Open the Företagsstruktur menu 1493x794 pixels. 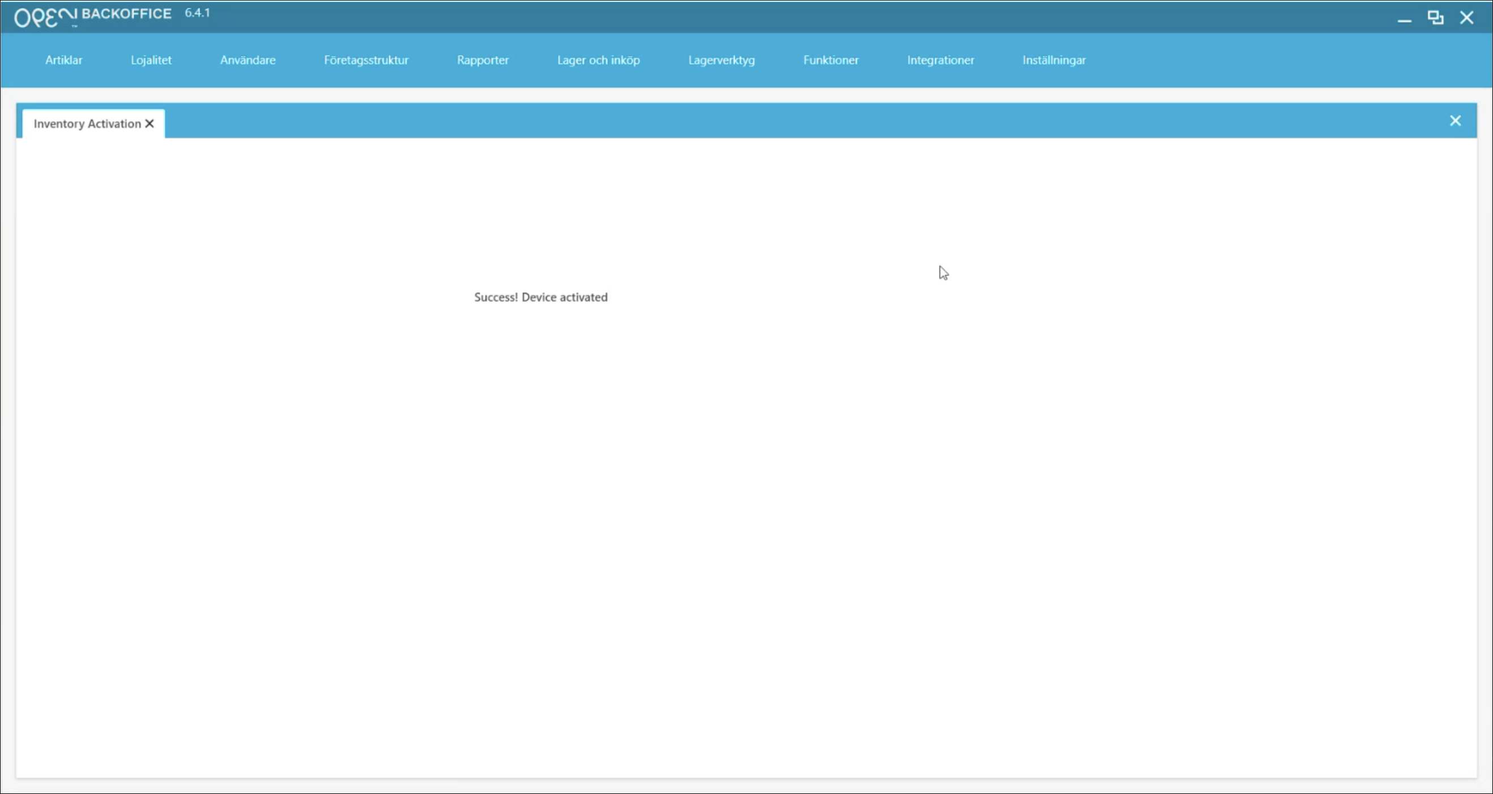pyautogui.click(x=366, y=60)
